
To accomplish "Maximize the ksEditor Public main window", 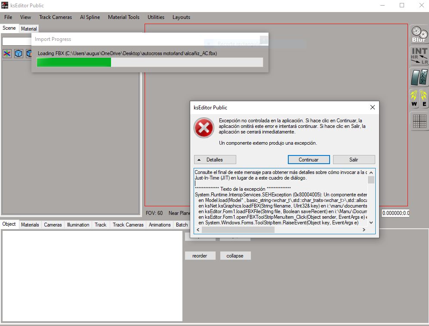I will coord(402,5).
